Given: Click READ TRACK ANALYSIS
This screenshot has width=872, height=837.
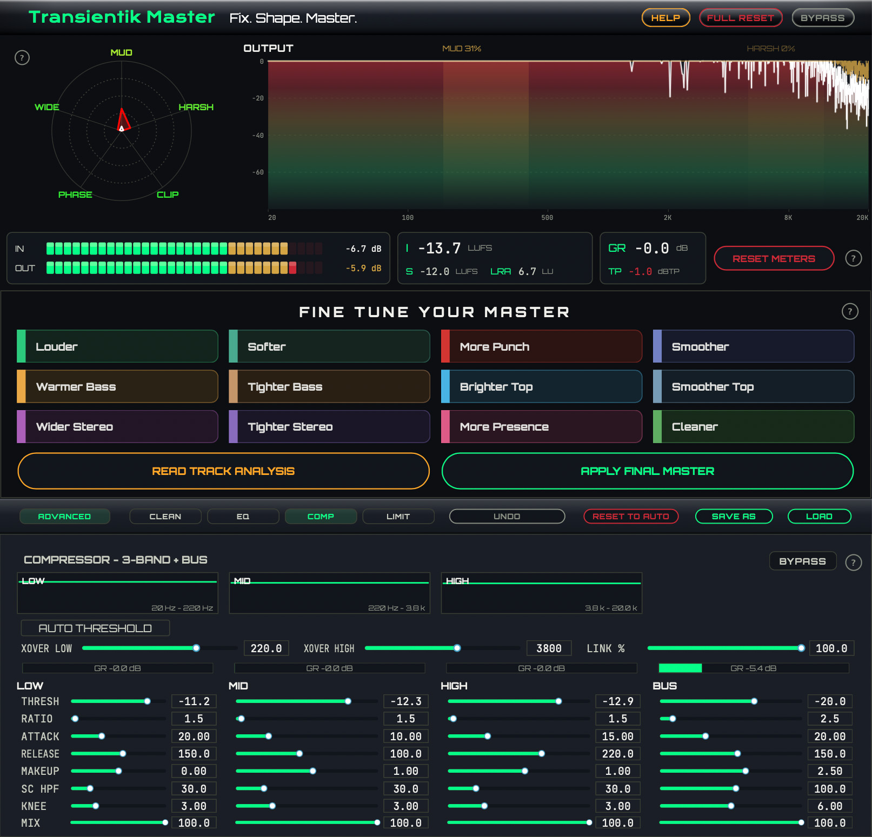Looking at the screenshot, I should pyautogui.click(x=223, y=471).
